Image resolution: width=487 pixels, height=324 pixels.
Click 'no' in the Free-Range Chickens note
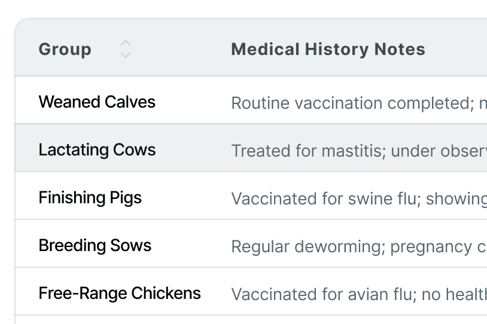(x=431, y=295)
